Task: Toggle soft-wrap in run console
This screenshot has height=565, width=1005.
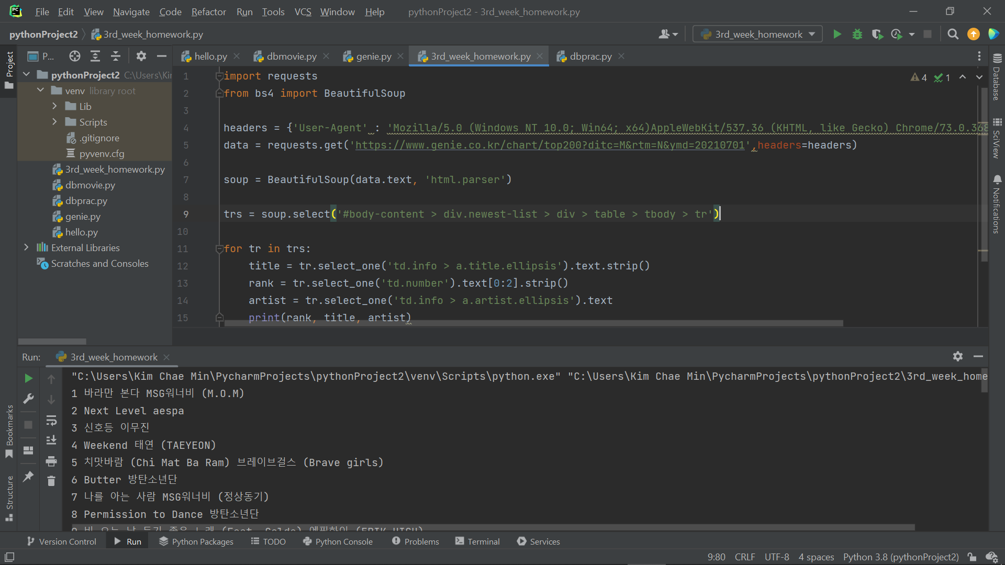Action: pyautogui.click(x=51, y=420)
